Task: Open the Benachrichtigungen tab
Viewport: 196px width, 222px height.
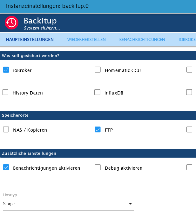Action: (x=142, y=40)
